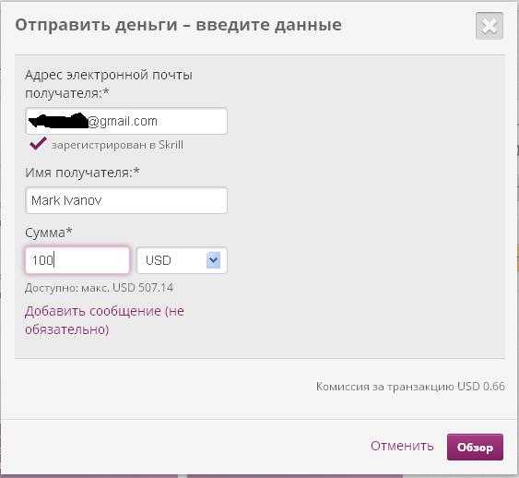Viewport: 519px width, 478px height.
Task: Click the blue currency dropdown arrow
Action: (x=213, y=259)
